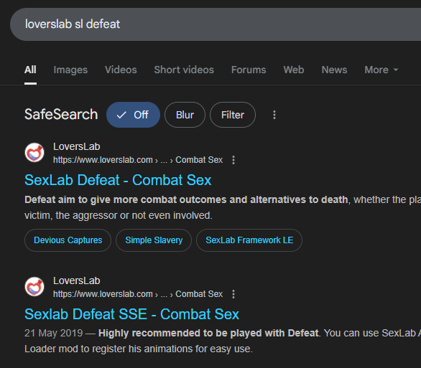This screenshot has width=421, height=368.
Task: Open the Forums tab
Action: [249, 70]
